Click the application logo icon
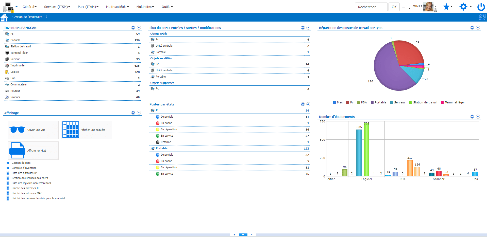This screenshot has height=237, width=487. tap(8, 7)
